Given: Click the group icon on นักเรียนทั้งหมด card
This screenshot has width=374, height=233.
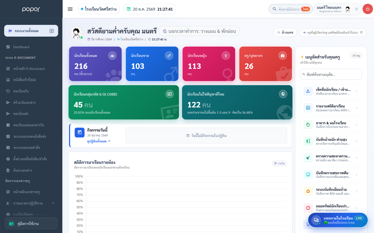Looking at the screenshot, I should pyautogui.click(x=112, y=56).
